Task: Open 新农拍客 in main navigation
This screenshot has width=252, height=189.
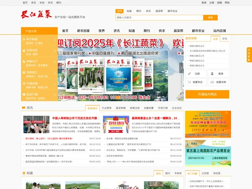Action: point(83,31)
